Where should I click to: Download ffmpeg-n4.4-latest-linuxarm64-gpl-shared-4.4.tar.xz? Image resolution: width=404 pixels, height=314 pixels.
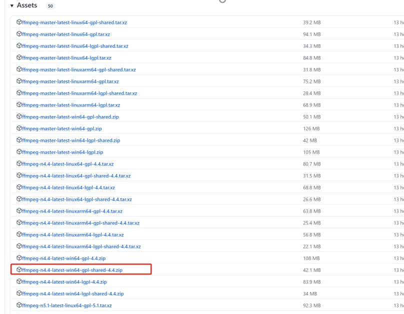pyautogui.click(x=80, y=223)
